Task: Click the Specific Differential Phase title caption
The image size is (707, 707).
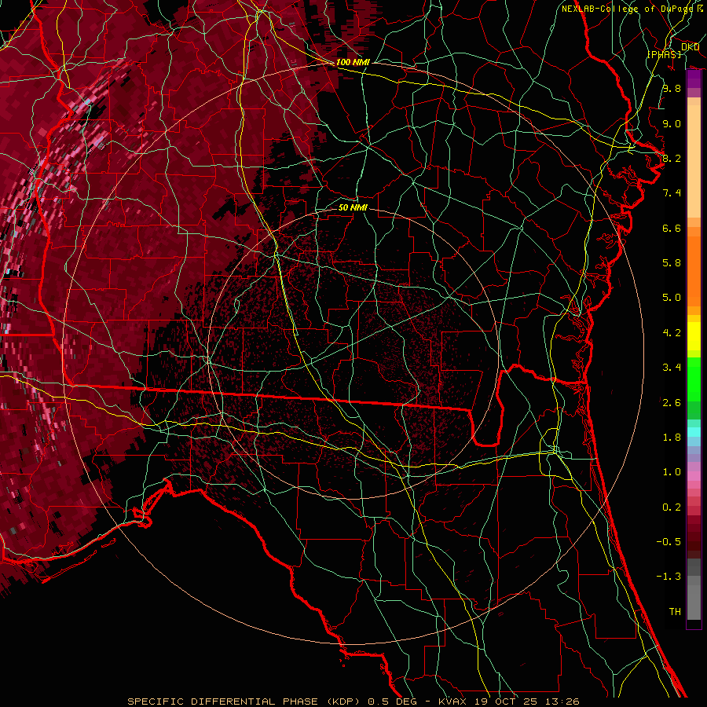Action: 237,701
